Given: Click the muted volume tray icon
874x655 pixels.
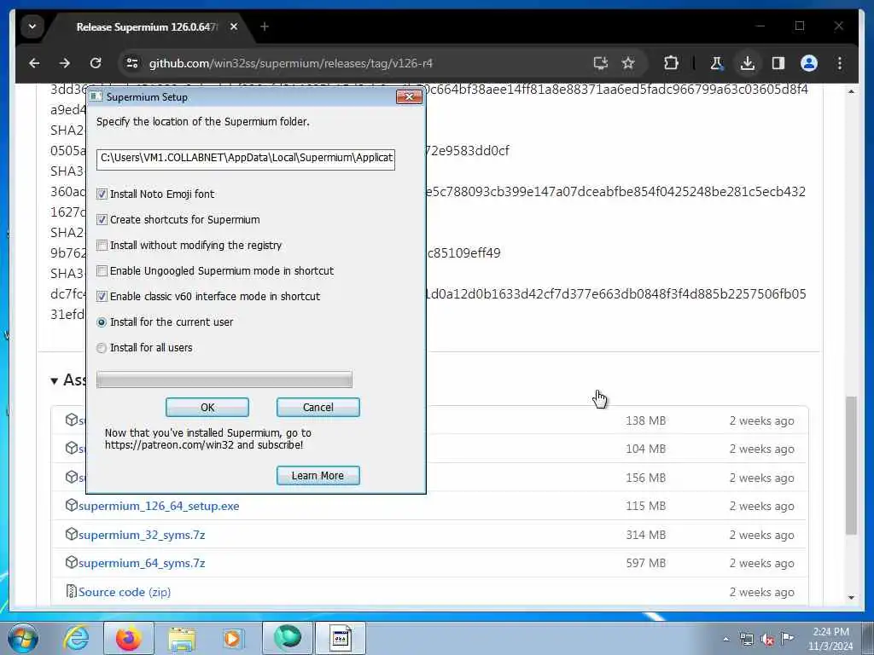Looking at the screenshot, I should tap(767, 640).
